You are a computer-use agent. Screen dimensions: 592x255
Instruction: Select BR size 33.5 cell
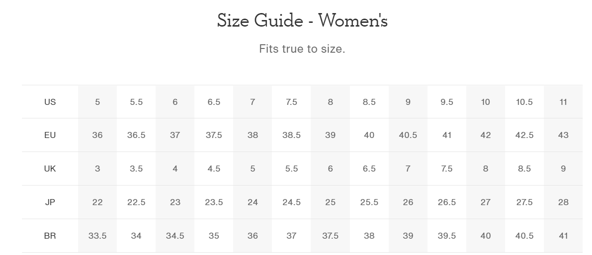pos(97,236)
